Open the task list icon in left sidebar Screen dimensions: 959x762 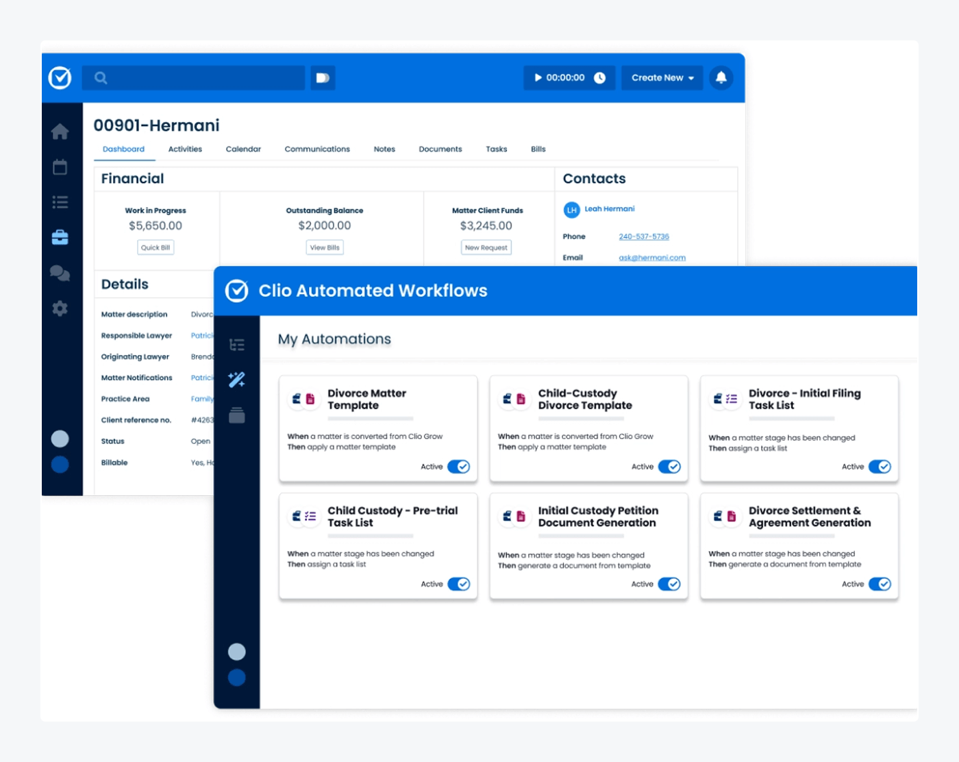click(x=60, y=202)
